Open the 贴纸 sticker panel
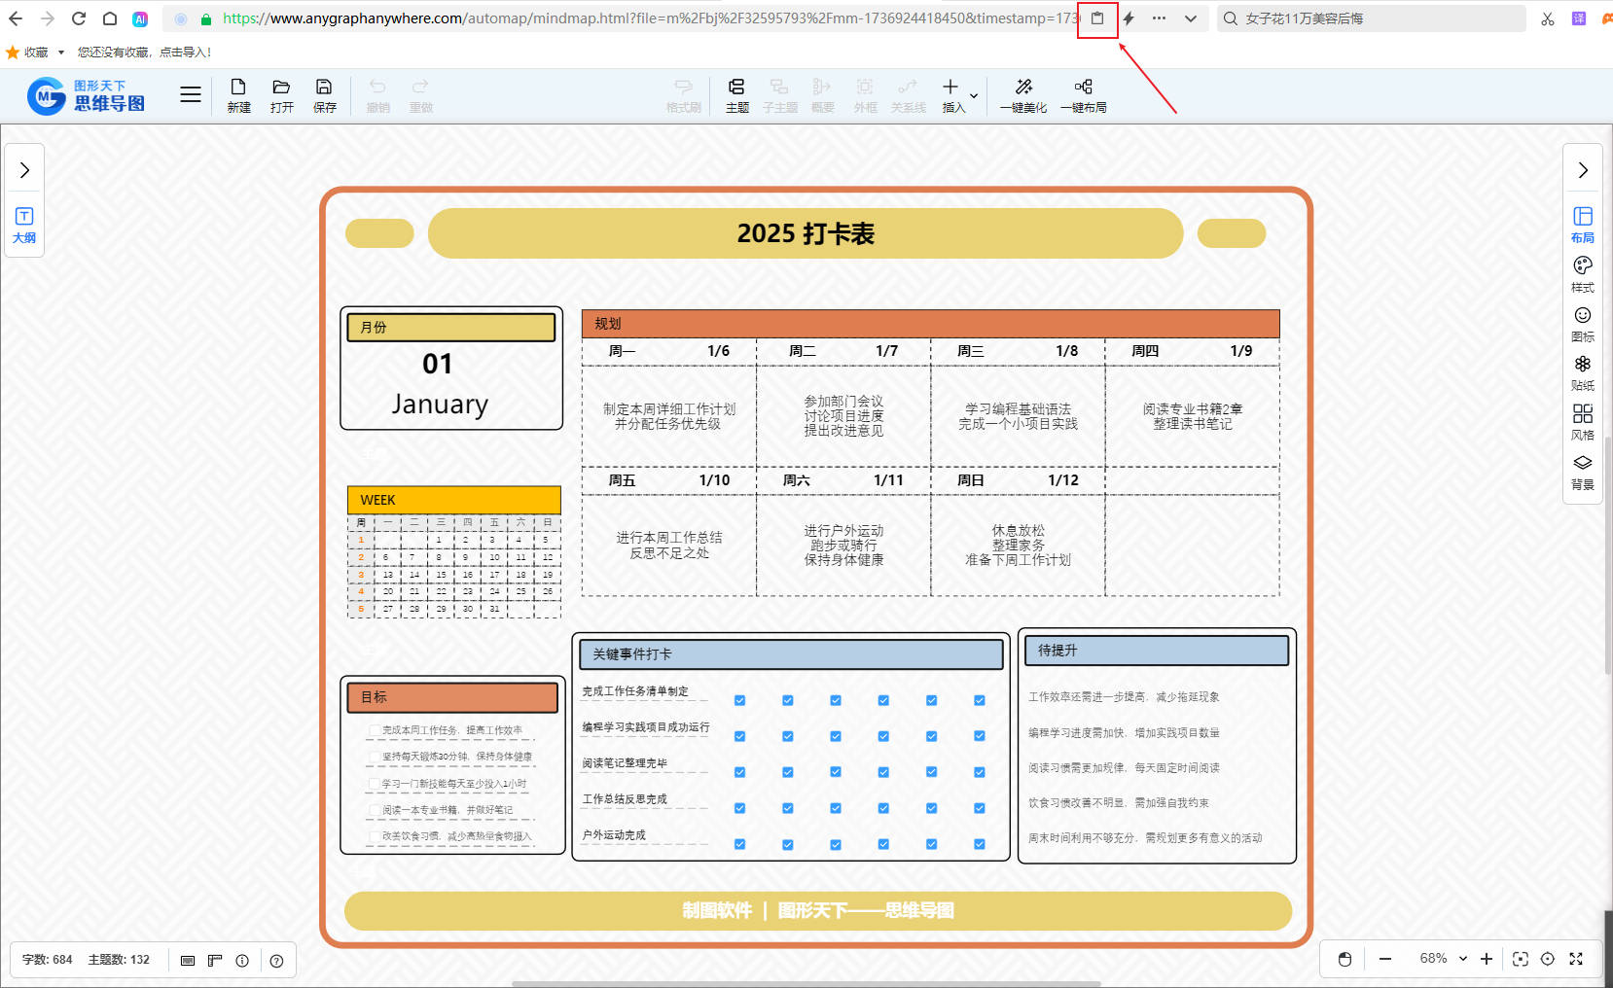The height and width of the screenshot is (988, 1613). pos(1583,371)
